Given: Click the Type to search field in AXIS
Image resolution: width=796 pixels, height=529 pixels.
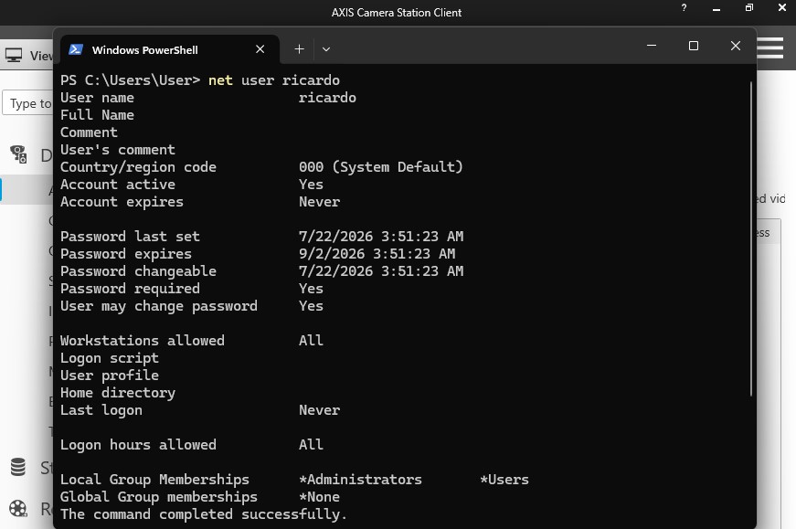Looking at the screenshot, I should [x=27, y=103].
